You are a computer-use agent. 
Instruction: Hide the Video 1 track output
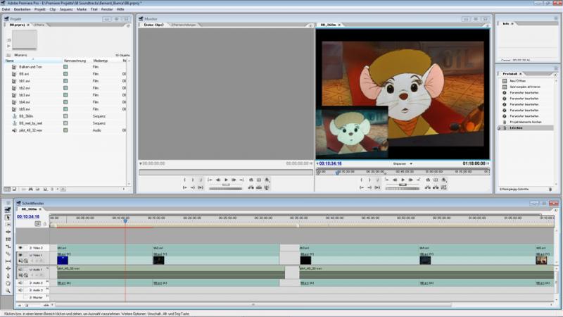pos(20,255)
